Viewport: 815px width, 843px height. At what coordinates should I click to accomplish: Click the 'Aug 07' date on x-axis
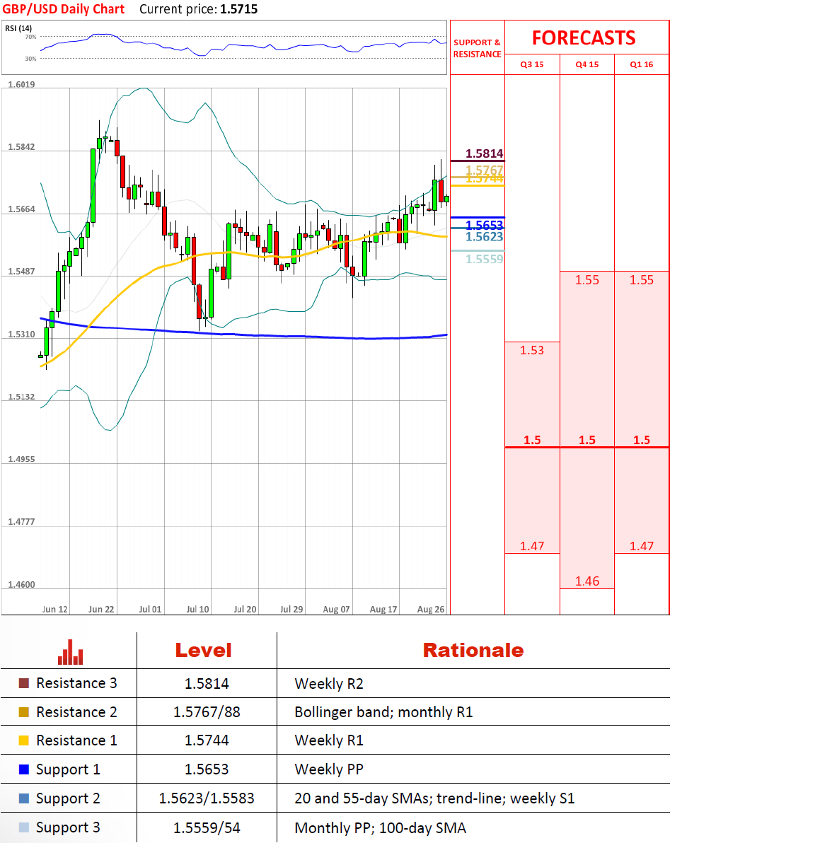coord(336,609)
